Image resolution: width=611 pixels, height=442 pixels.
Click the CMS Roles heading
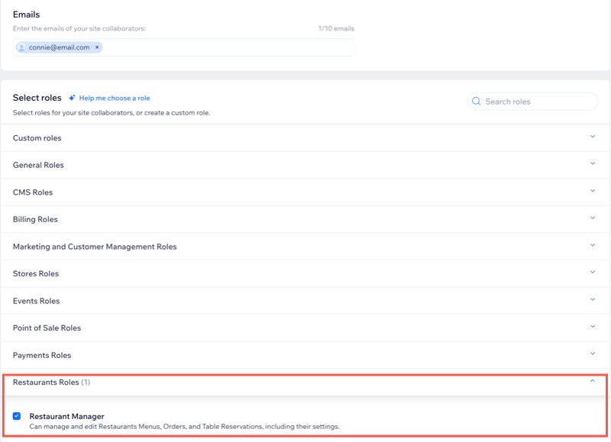[x=33, y=192]
